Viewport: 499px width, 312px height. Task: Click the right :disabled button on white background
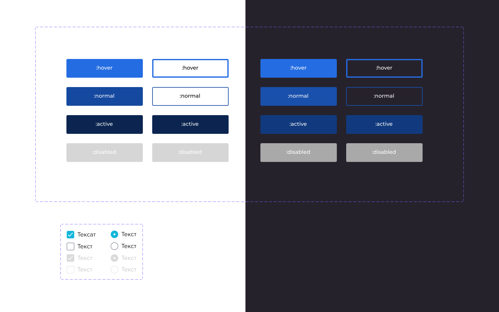(x=190, y=153)
